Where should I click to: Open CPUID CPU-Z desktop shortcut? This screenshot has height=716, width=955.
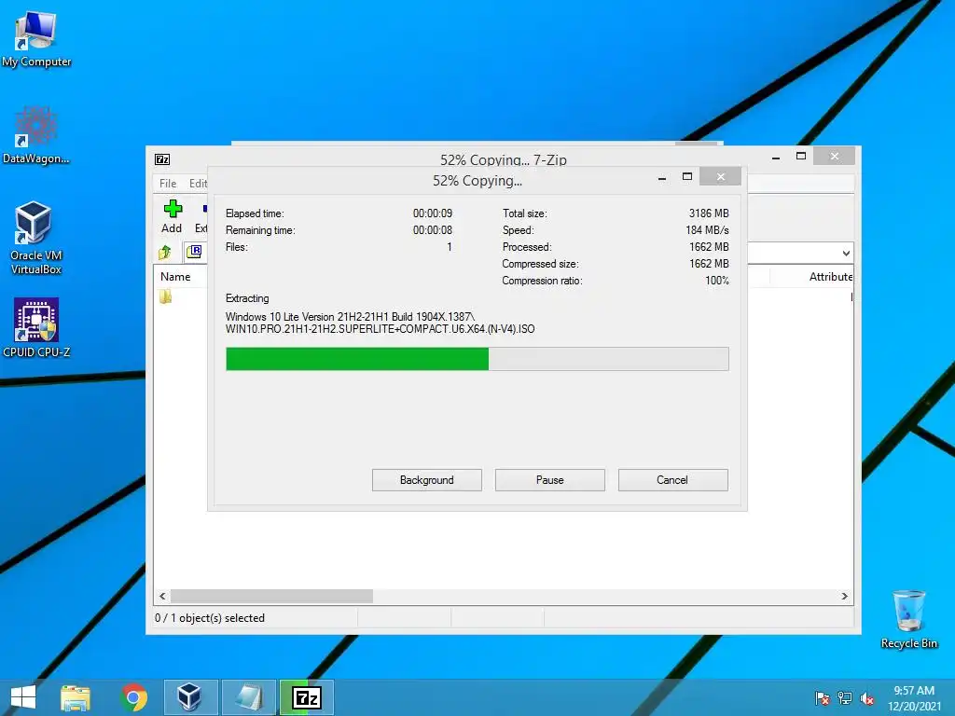[x=36, y=327]
